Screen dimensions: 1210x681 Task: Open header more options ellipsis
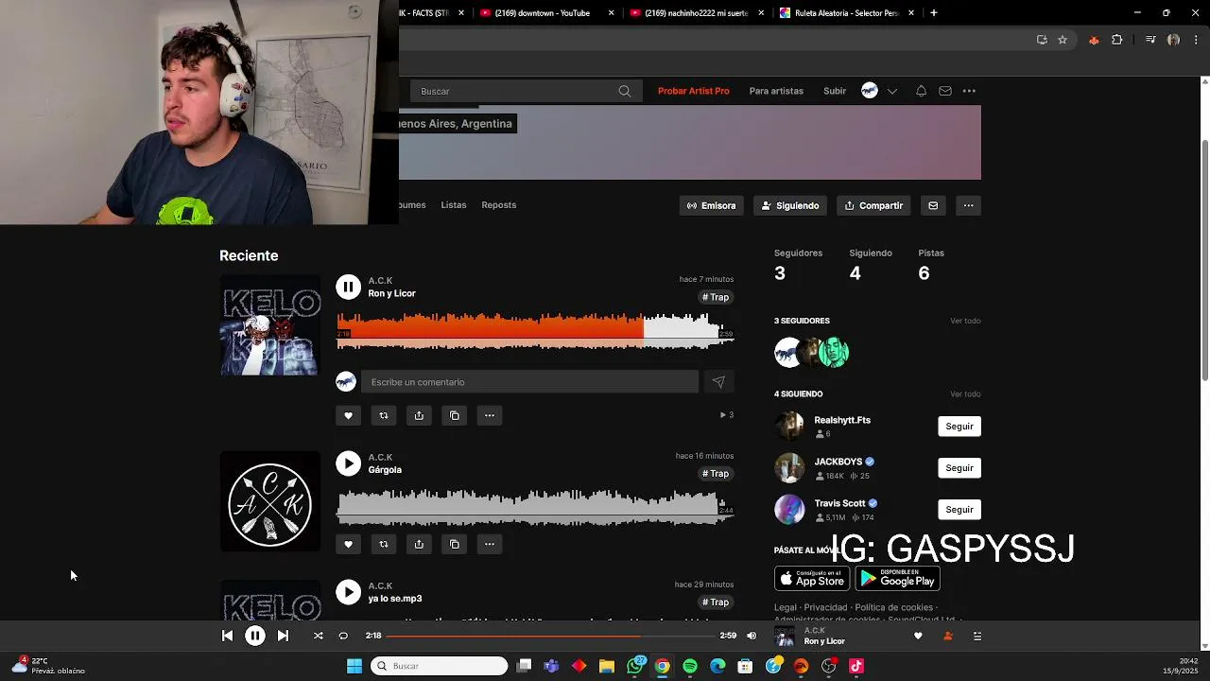pyautogui.click(x=969, y=91)
